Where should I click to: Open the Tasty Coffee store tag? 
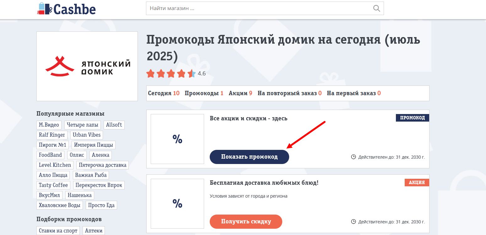tap(53, 185)
